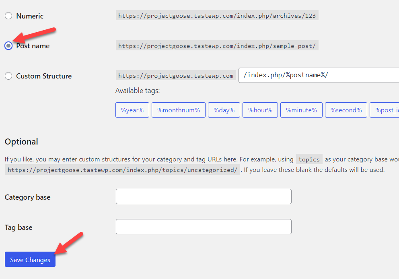Screen dimensions: 399x279
Task: Insert the %monthnum% tag
Action: 179,110
